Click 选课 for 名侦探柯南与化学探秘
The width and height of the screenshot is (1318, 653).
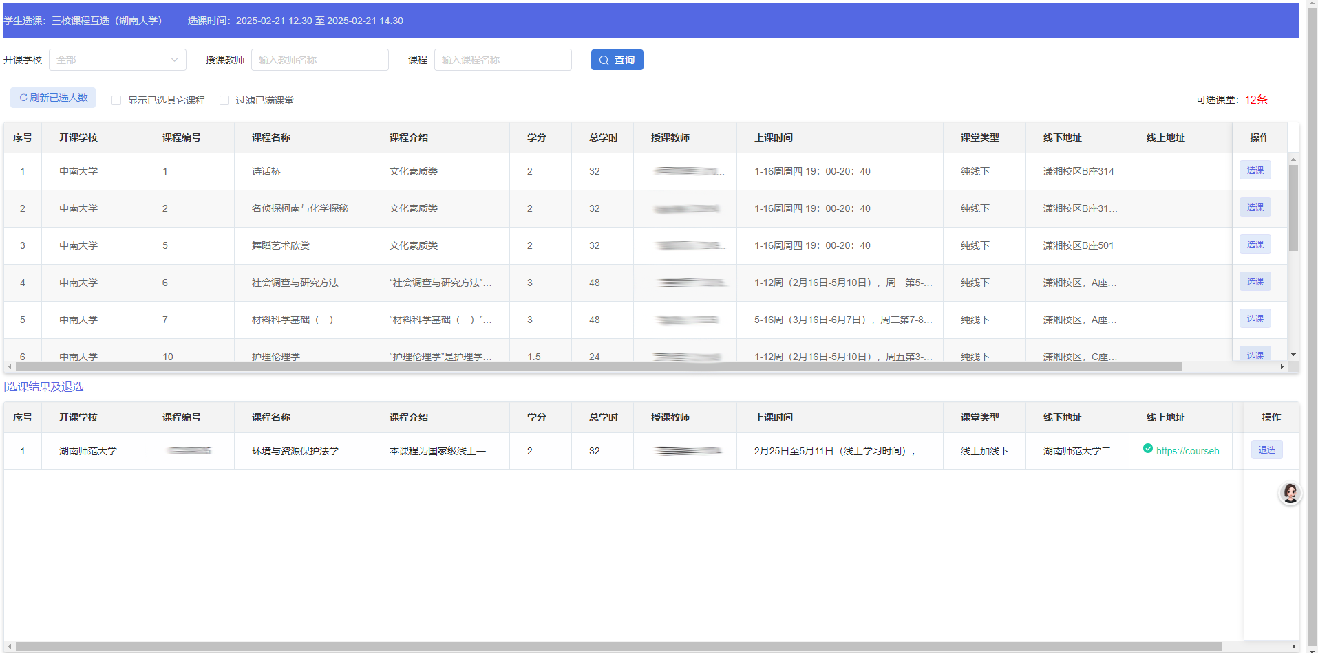click(x=1255, y=208)
